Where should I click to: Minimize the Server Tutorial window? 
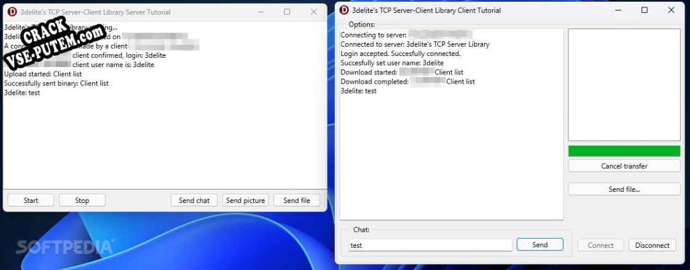point(261,12)
